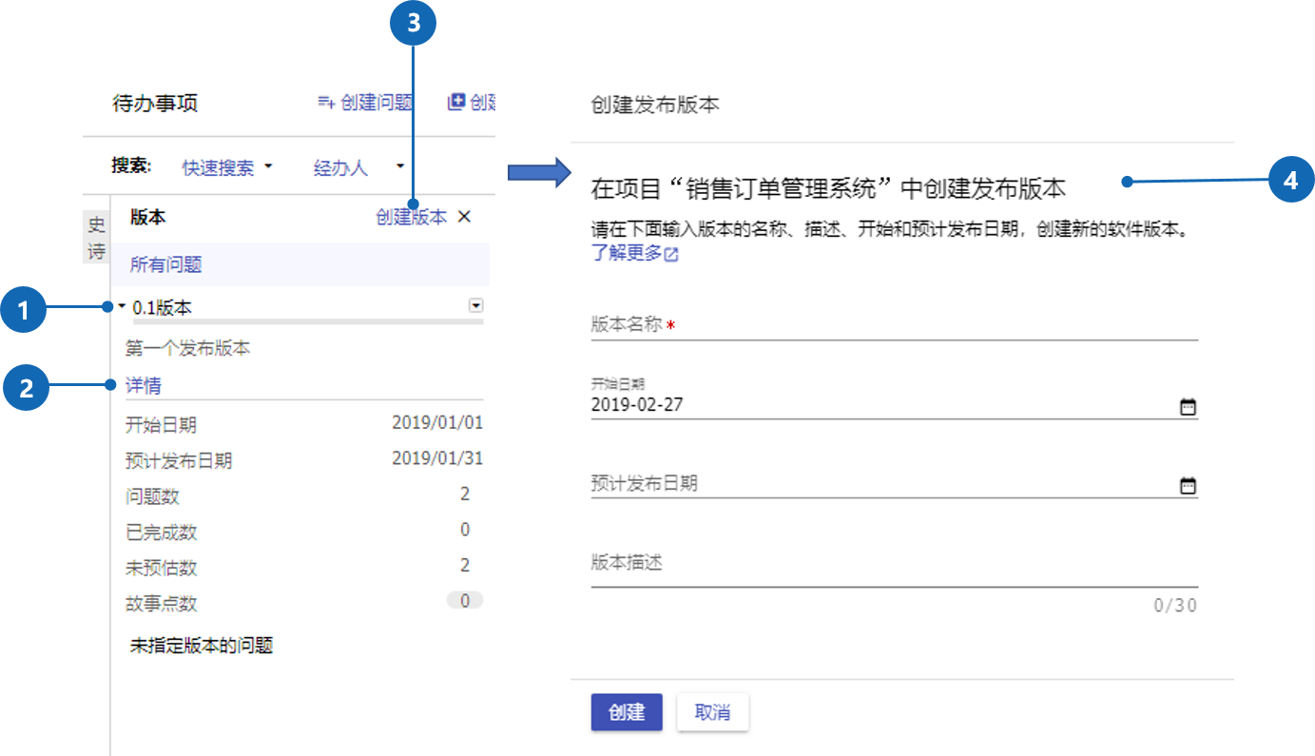Collapse the 0.1版本 triangle

(x=123, y=306)
